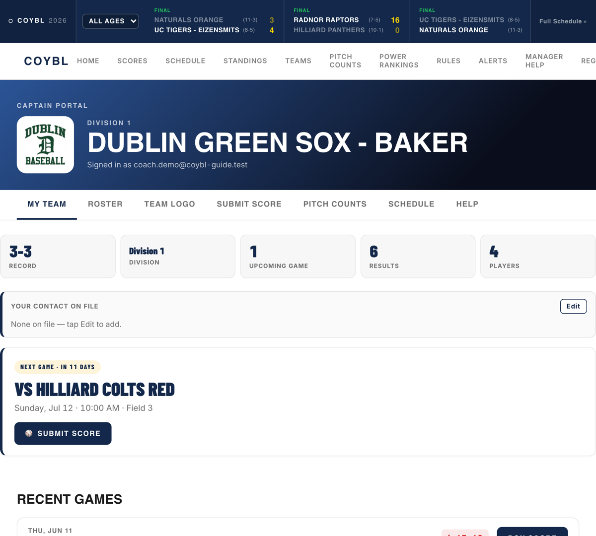Click the Dublin Baseball team logo
The image size is (596, 536).
click(45, 145)
